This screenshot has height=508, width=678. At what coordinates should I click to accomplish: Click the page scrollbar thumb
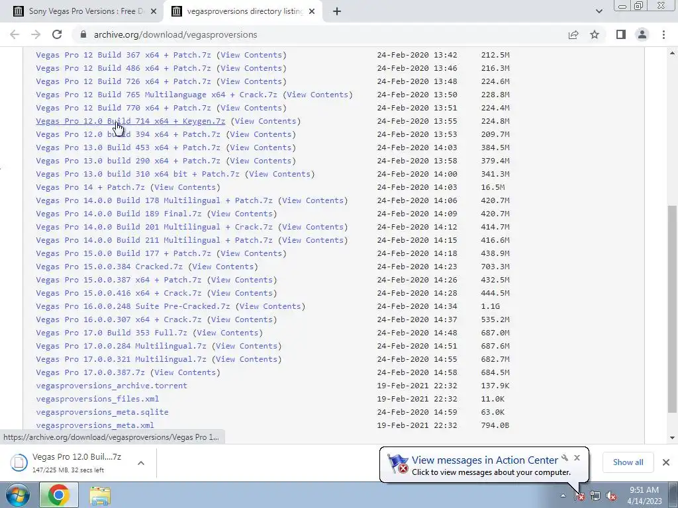672,309
